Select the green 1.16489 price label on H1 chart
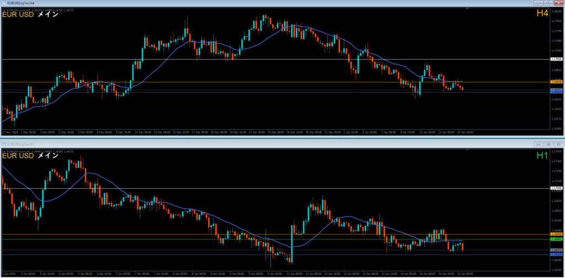 click(556, 239)
